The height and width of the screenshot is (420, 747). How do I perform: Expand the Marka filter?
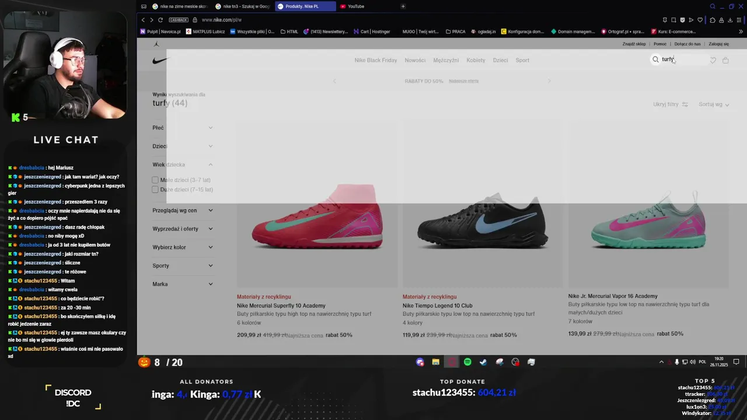click(183, 284)
